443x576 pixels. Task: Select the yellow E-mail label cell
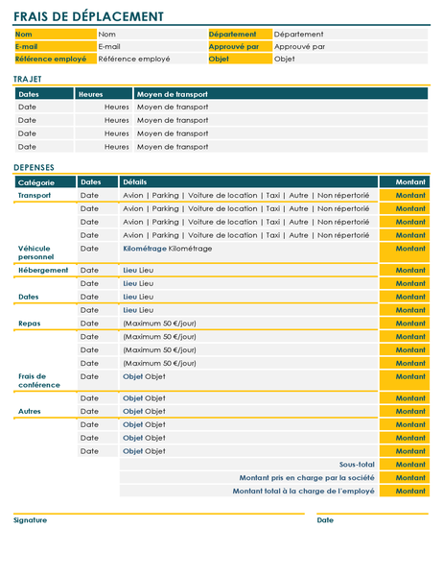56,46
